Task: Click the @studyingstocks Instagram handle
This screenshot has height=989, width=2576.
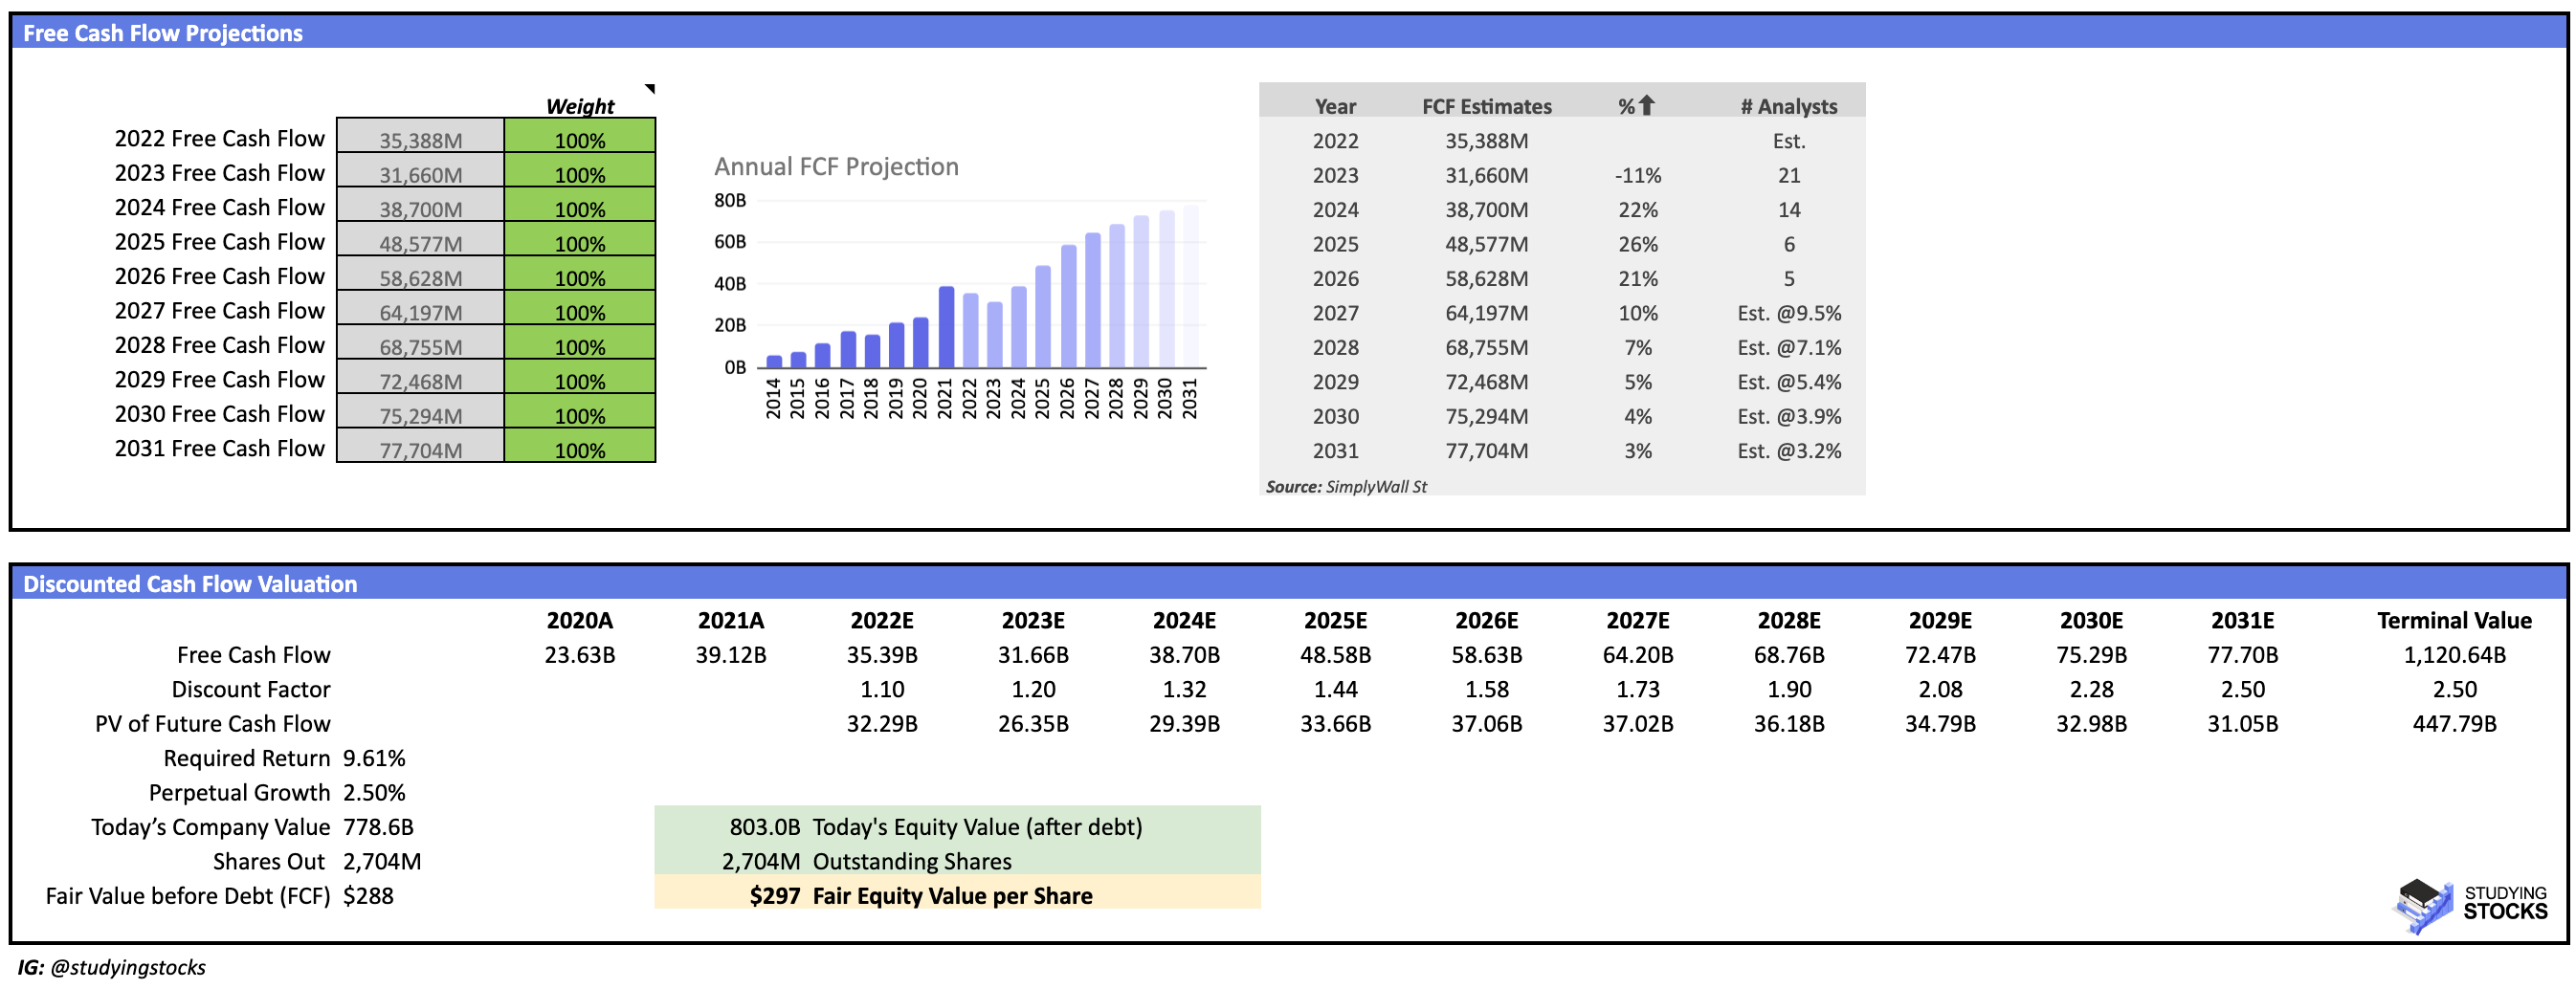Action: (x=131, y=967)
